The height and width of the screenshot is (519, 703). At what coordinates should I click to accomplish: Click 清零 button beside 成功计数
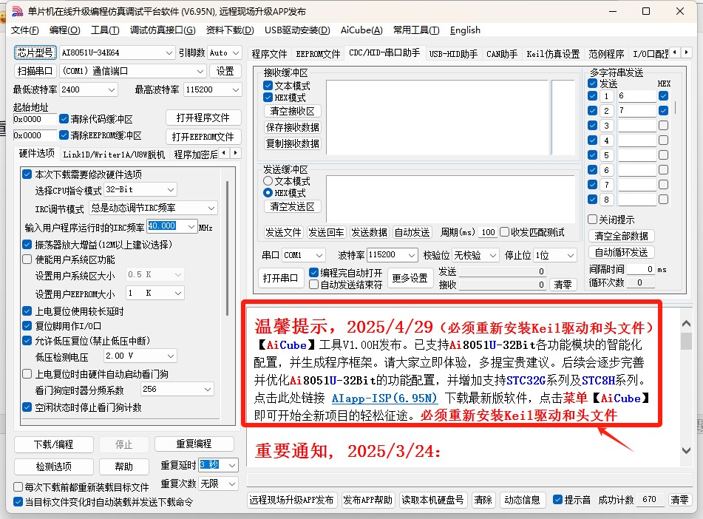click(679, 500)
